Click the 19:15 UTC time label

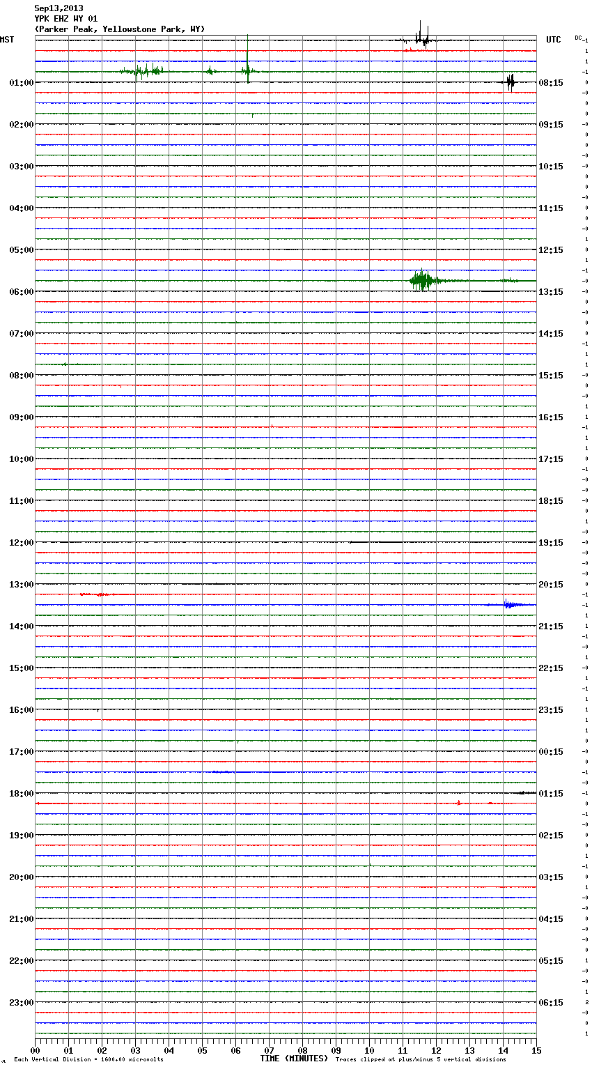point(551,543)
